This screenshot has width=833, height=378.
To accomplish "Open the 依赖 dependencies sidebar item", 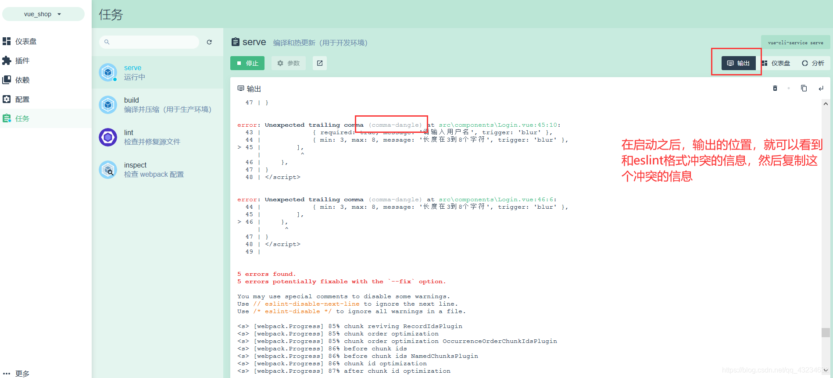I will (46, 80).
